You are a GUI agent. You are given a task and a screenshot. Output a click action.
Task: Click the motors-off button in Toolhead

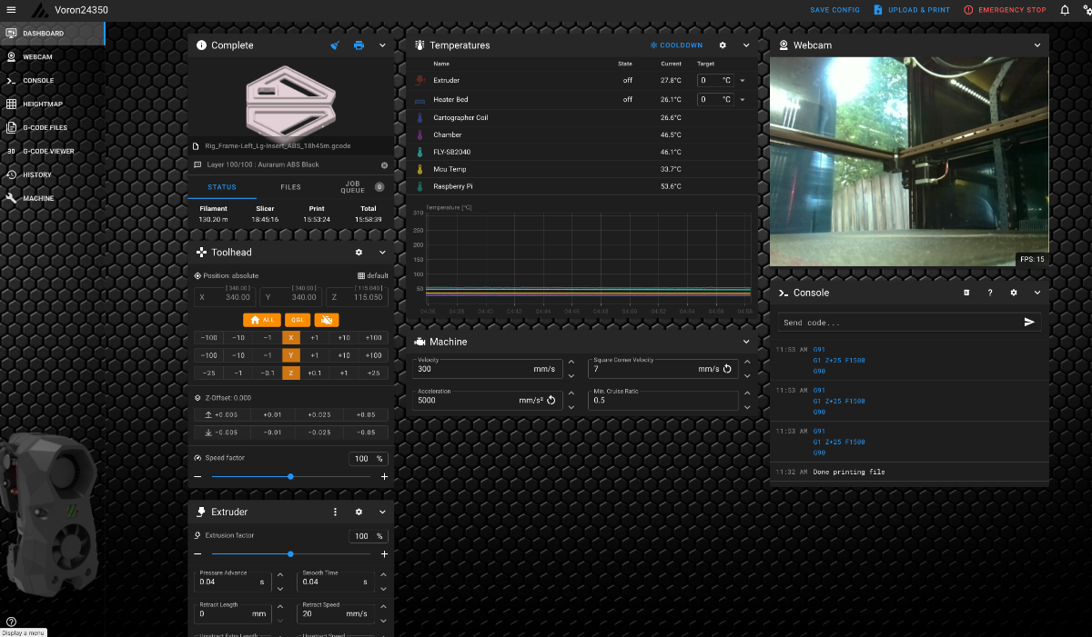point(326,320)
